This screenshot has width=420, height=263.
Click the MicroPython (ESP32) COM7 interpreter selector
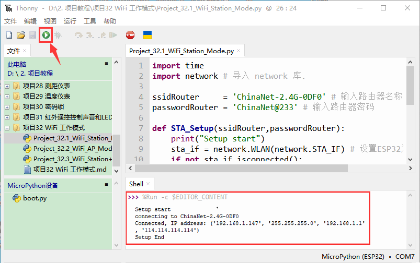click(x=368, y=257)
